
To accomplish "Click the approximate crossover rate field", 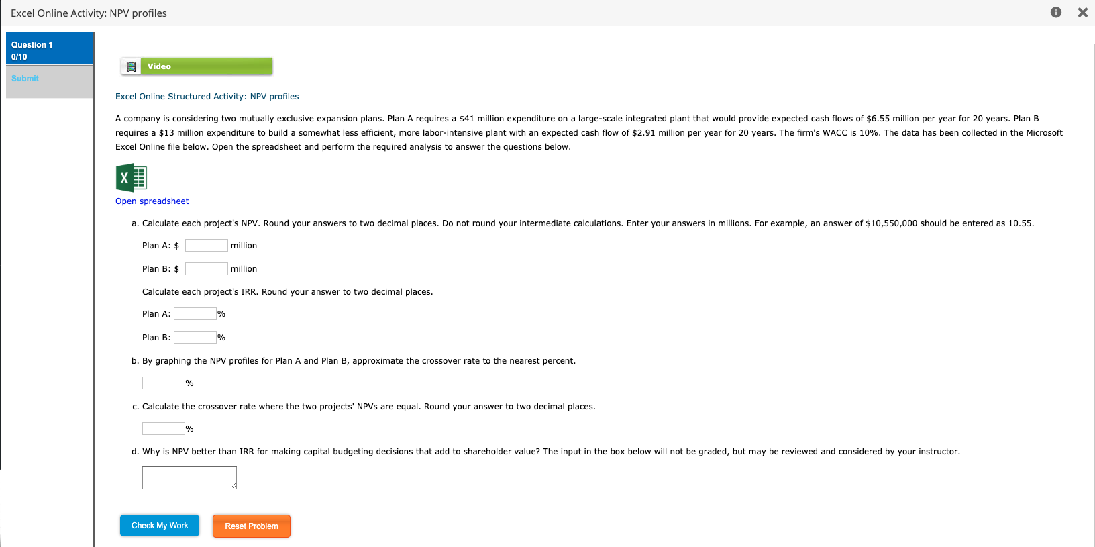I will (x=163, y=383).
